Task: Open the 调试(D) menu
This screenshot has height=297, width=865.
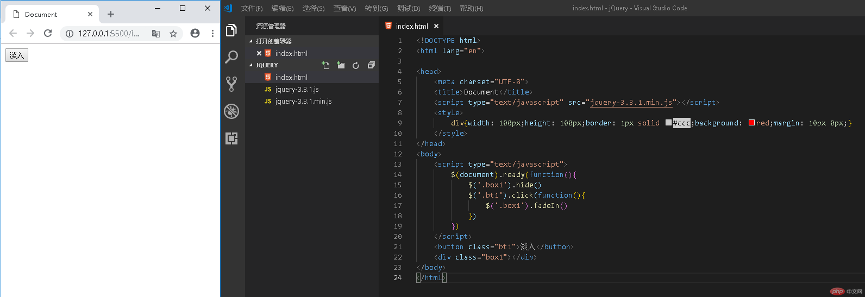Action: coord(409,8)
